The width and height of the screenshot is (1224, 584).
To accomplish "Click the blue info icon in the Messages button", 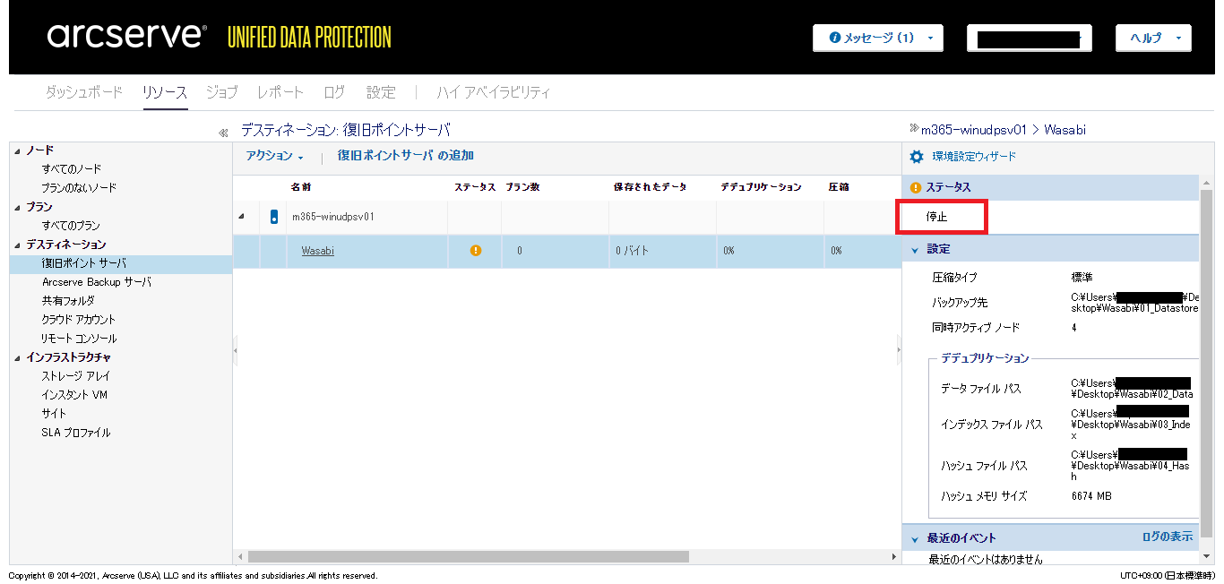I will tap(835, 39).
